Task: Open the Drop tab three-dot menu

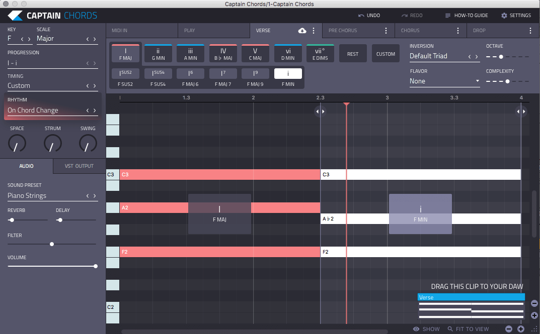Action: pos(530,31)
